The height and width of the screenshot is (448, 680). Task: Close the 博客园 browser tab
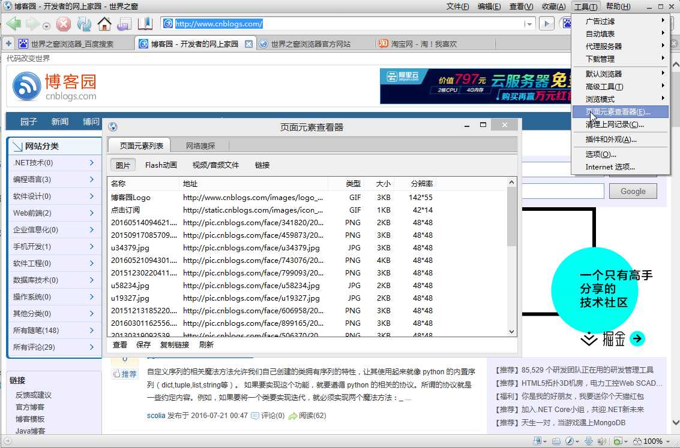[248, 44]
